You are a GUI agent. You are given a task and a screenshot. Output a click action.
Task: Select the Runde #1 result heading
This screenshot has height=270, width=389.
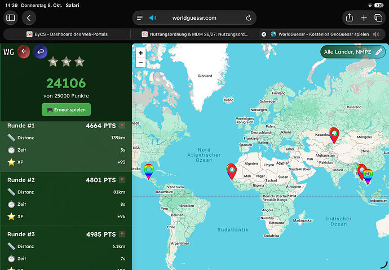pos(21,126)
